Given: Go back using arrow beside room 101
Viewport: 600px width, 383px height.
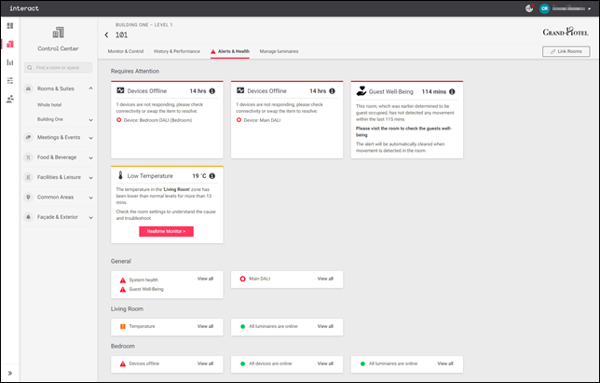Looking at the screenshot, I should click(106, 34).
